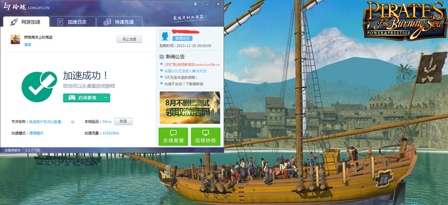
Task: Open the 在线客服 online support button
Action: point(173,137)
